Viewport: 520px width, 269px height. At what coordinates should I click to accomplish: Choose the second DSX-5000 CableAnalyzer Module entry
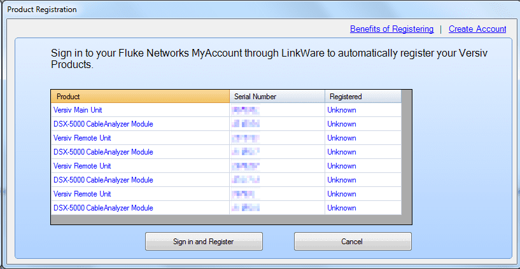pyautogui.click(x=103, y=152)
